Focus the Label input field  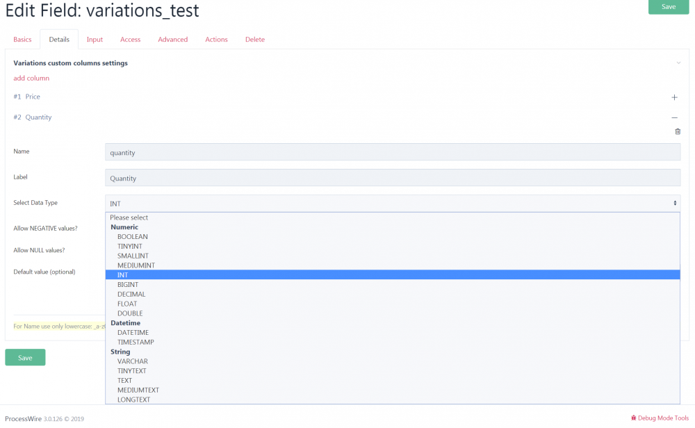tap(393, 178)
